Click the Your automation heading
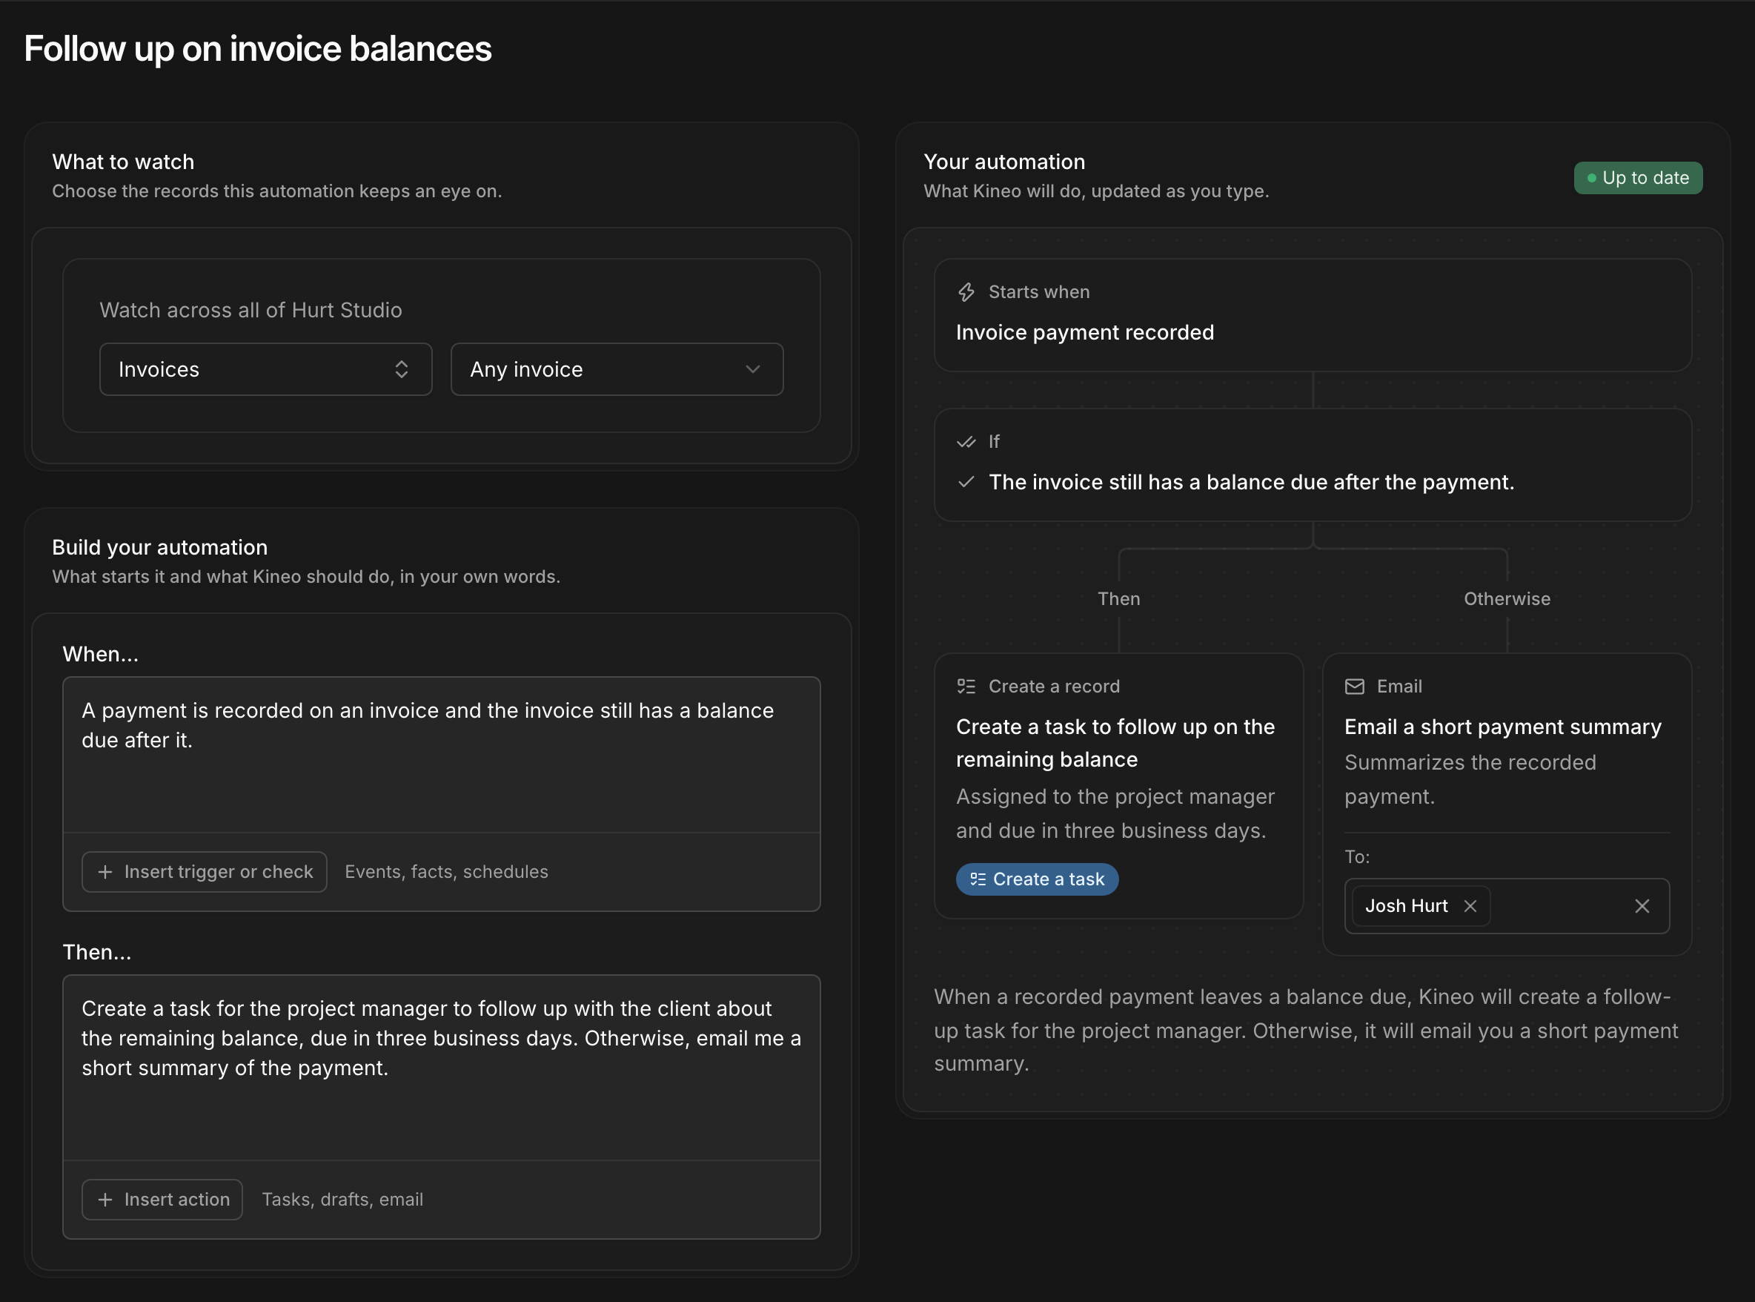1755x1302 pixels. click(1004, 162)
